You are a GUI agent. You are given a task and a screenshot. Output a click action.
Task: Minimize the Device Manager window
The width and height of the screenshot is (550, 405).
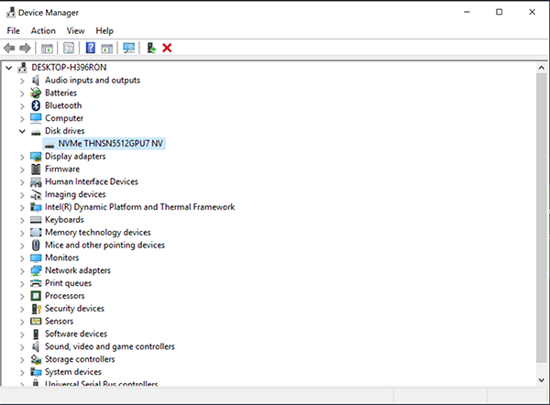(x=467, y=12)
